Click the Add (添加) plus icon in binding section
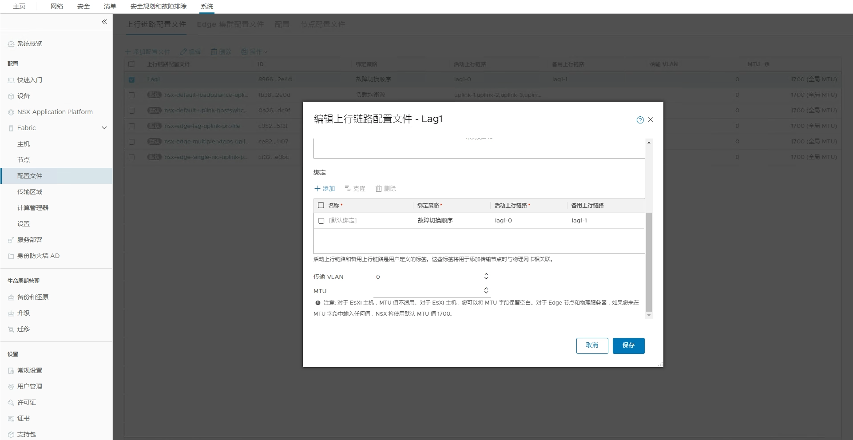 tap(317, 189)
